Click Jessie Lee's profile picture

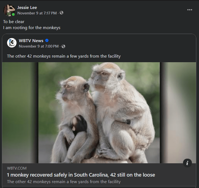(x=9, y=10)
